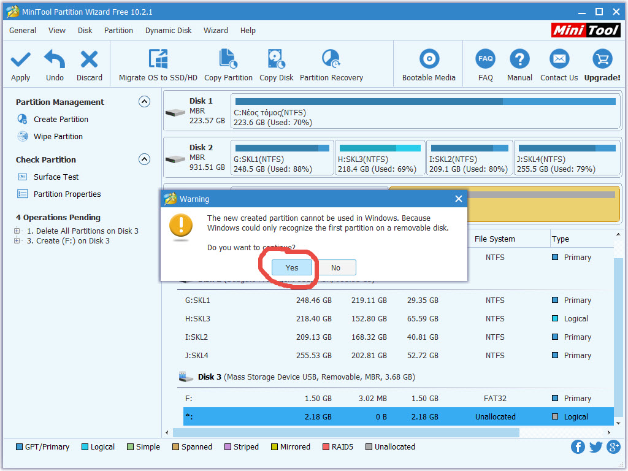Open the Partition menu
Viewport: 628px width, 471px height.
[118, 31]
